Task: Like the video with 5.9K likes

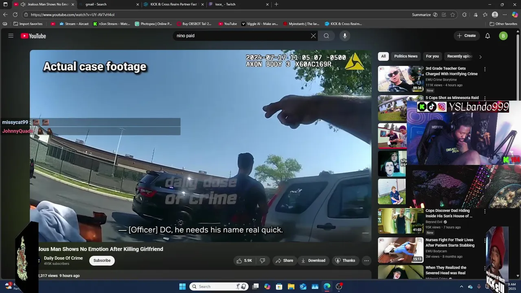Action: 244,260
